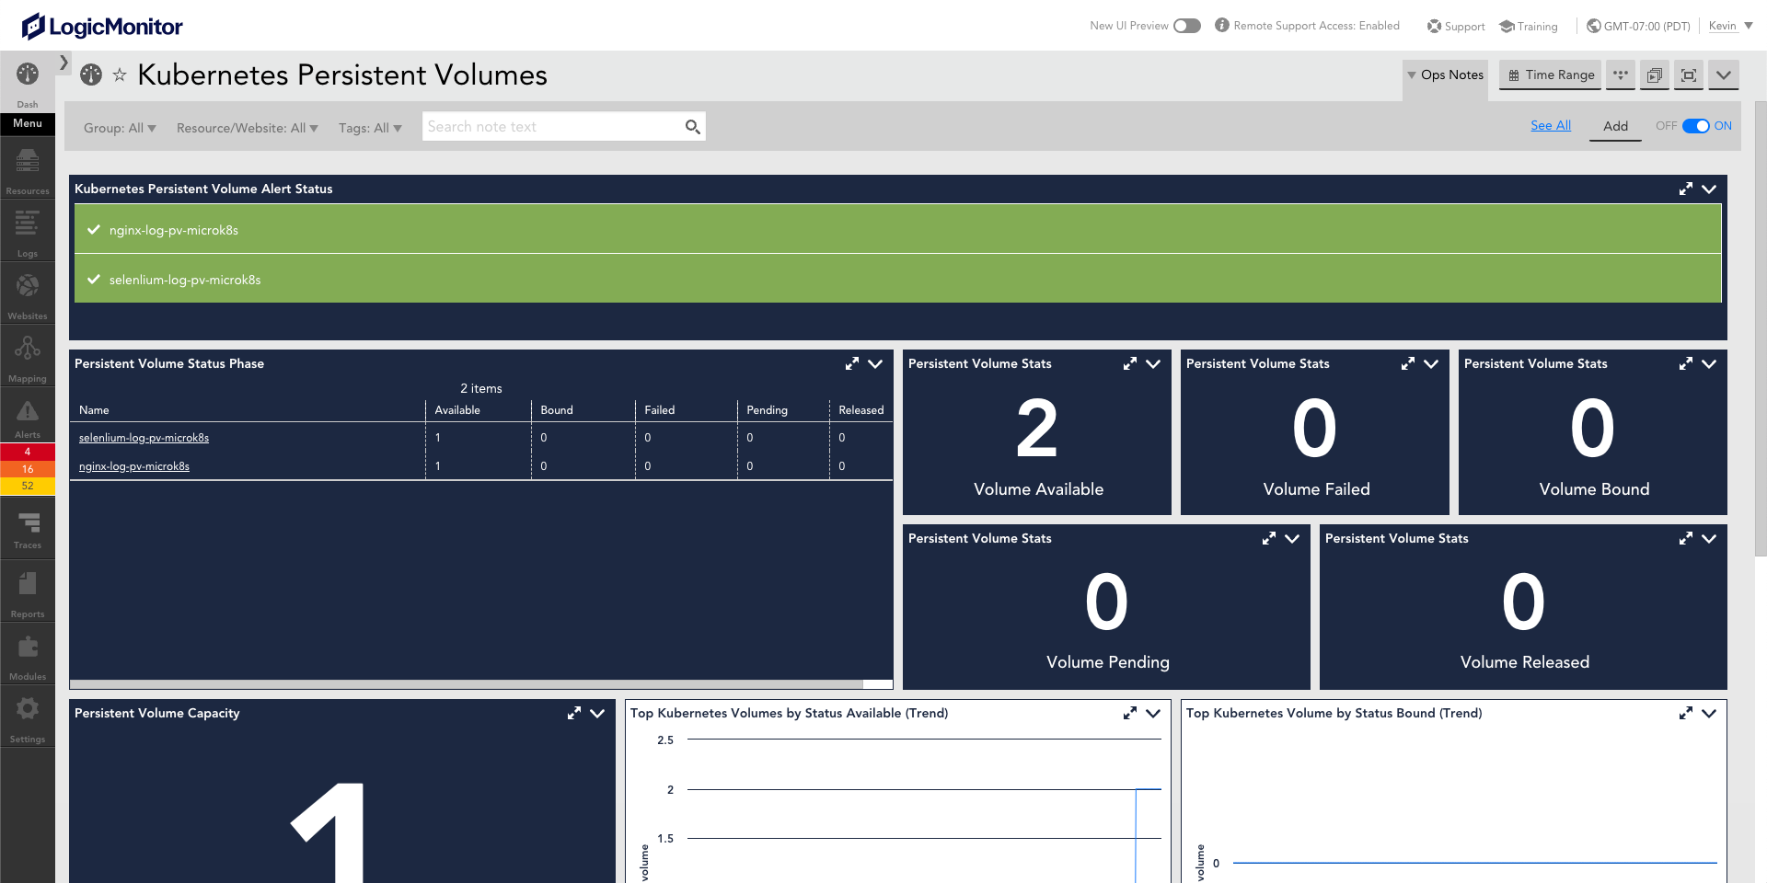Expand Persistent Volume Status Phase widget fullscreen
This screenshot has height=883, width=1767.
click(852, 363)
